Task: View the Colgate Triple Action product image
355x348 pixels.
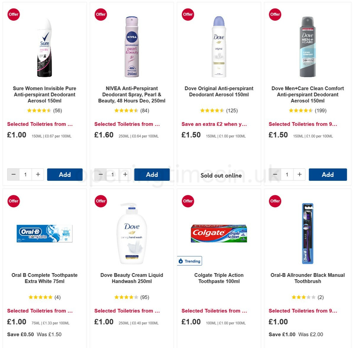Action: pyautogui.click(x=219, y=233)
